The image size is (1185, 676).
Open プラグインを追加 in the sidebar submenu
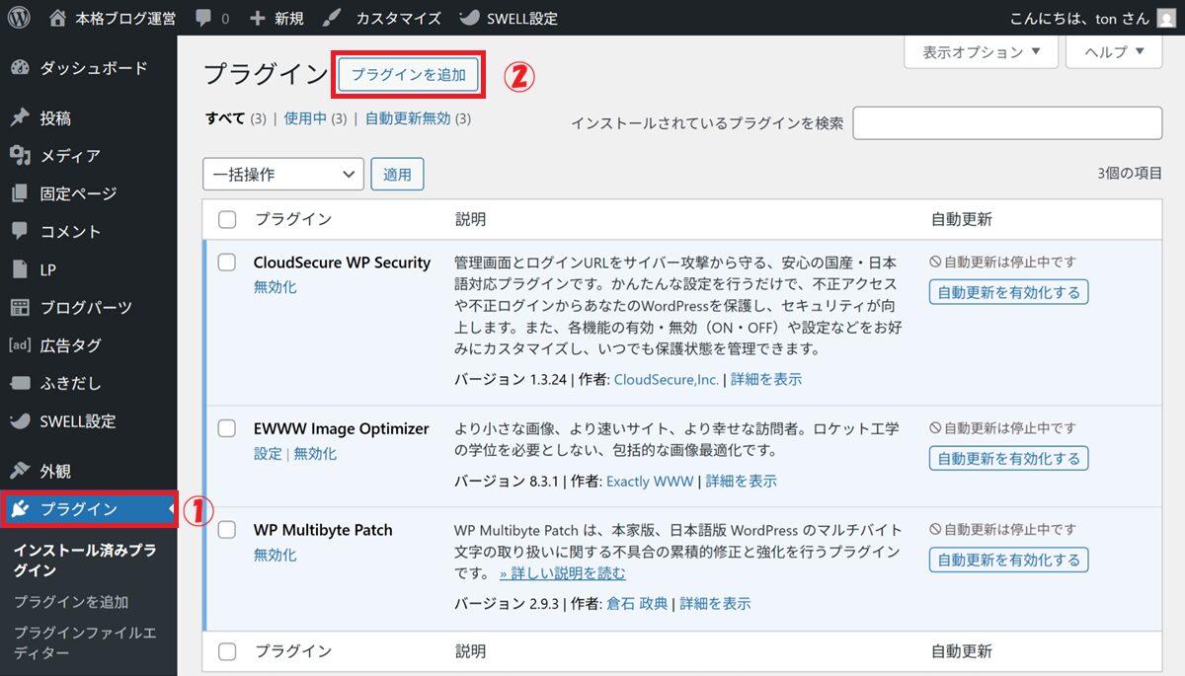click(71, 602)
